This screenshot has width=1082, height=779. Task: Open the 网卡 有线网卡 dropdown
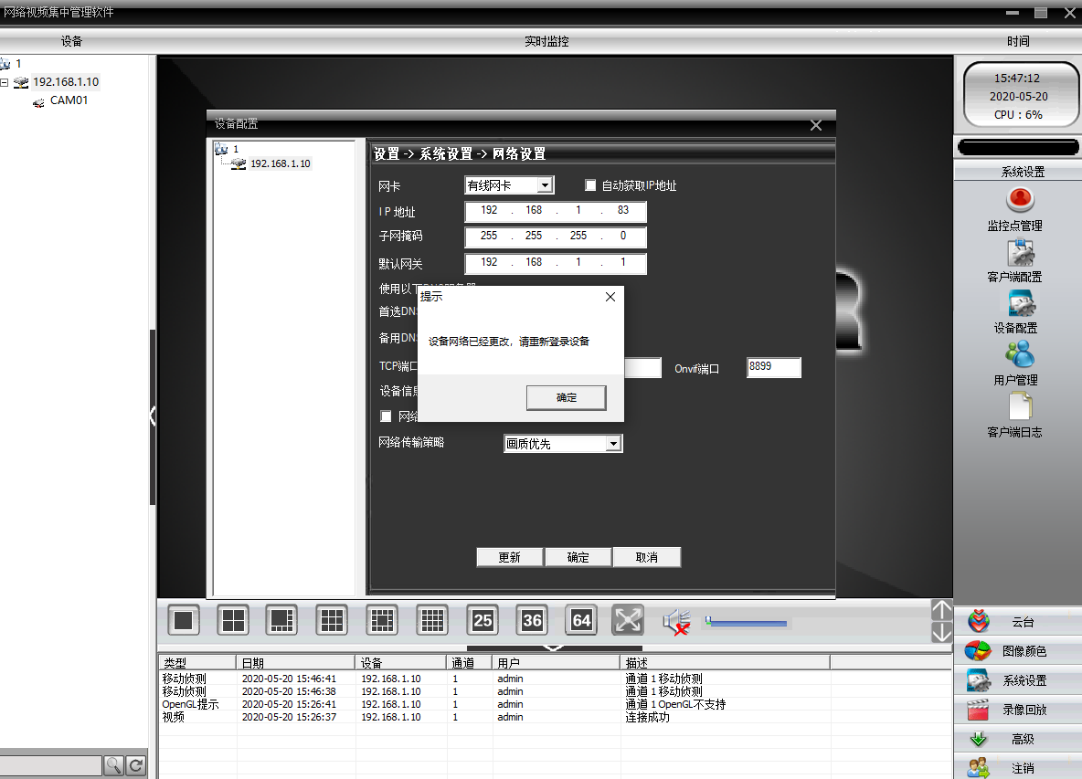(x=509, y=185)
